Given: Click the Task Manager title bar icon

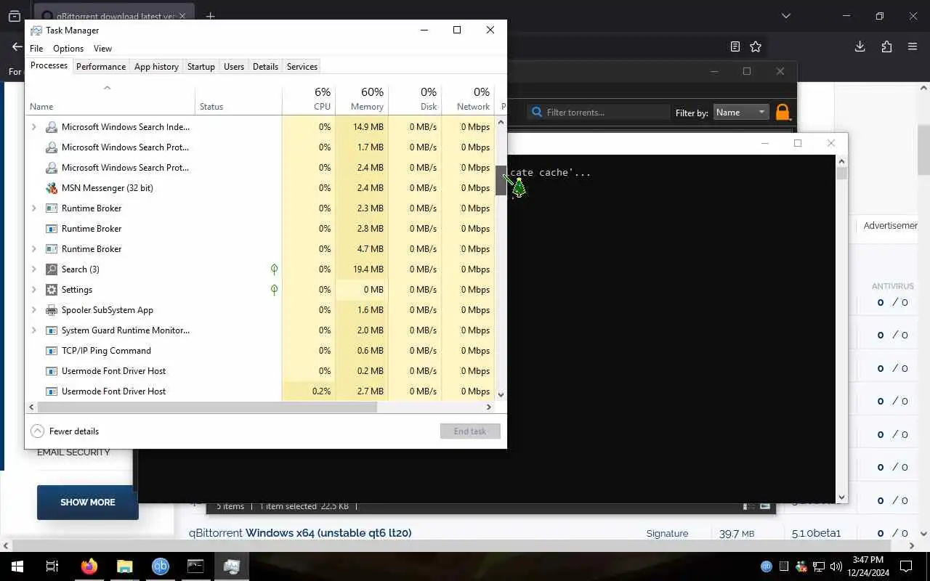Looking at the screenshot, I should [36, 31].
